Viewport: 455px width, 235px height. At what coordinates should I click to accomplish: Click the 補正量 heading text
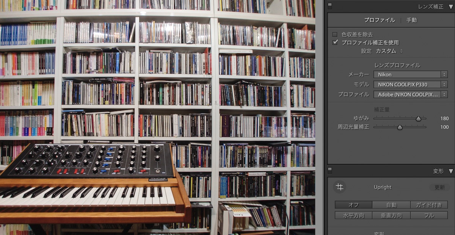(382, 110)
